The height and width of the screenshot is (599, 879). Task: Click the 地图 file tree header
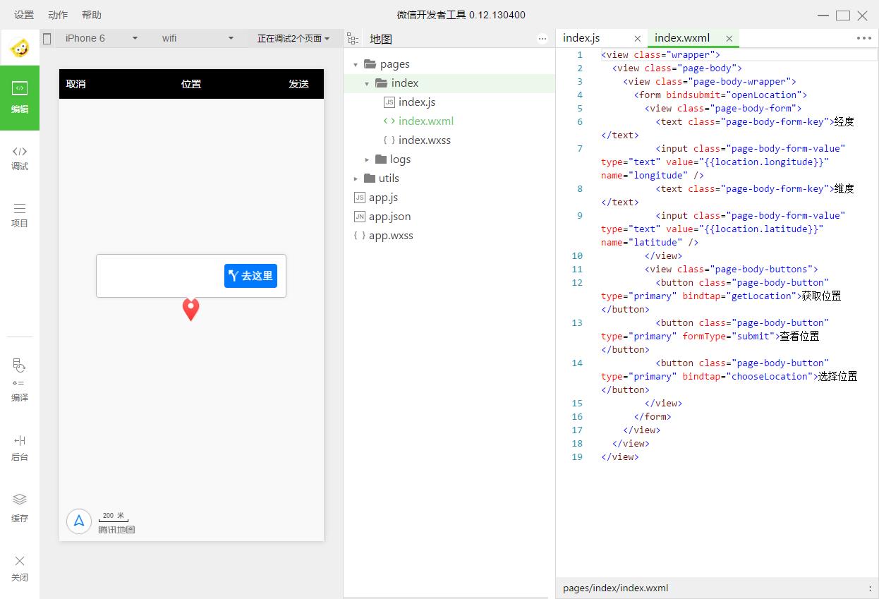(381, 40)
